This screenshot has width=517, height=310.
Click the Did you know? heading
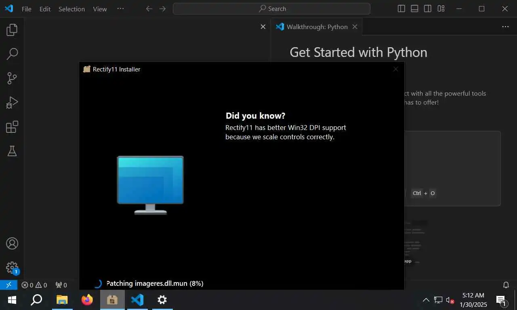pos(255,116)
